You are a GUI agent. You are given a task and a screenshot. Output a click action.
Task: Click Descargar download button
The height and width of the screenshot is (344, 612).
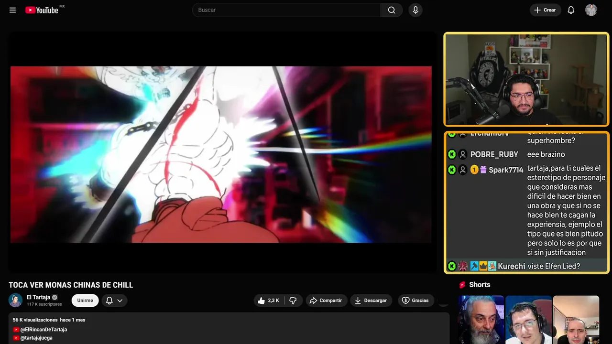pyautogui.click(x=371, y=301)
